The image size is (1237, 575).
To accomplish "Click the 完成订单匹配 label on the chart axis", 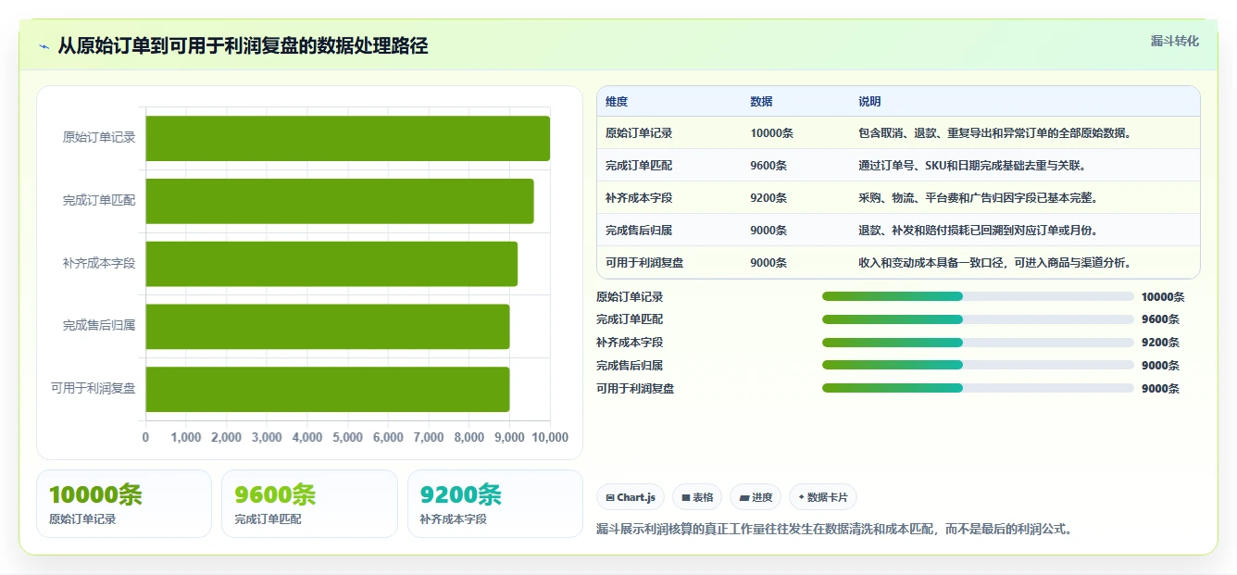I will [99, 201].
